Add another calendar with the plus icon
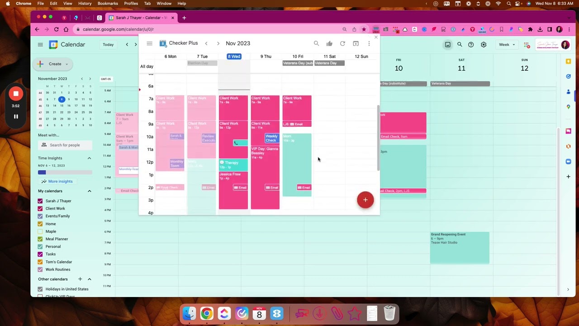 coord(80,279)
